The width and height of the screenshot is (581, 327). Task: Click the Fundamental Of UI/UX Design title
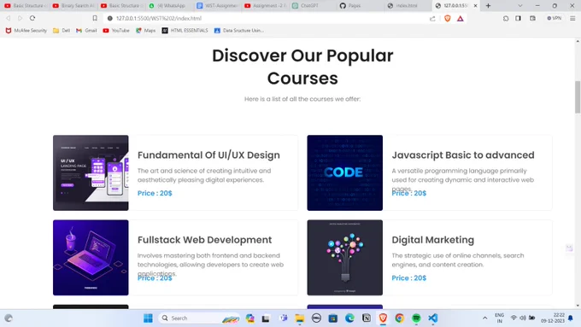[208, 155]
